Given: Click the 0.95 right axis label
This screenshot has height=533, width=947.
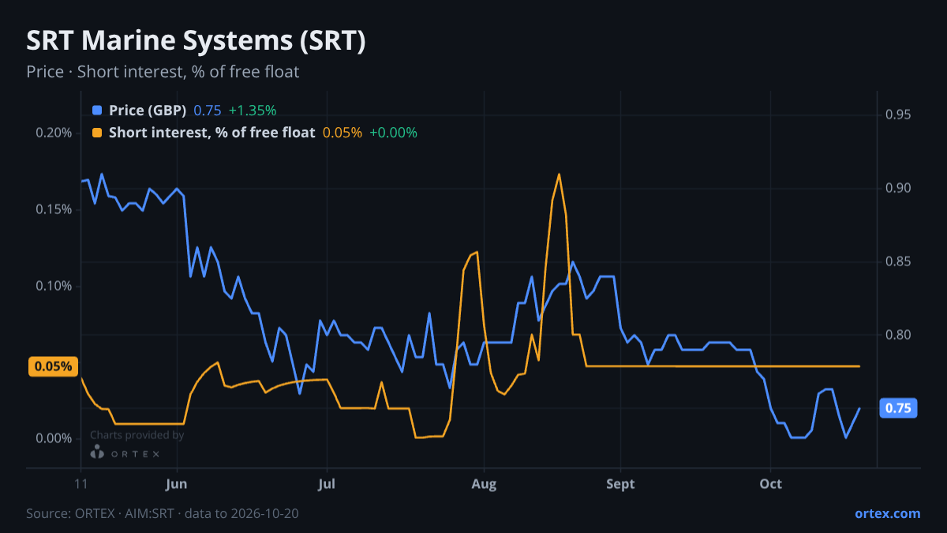Looking at the screenshot, I should pyautogui.click(x=898, y=115).
